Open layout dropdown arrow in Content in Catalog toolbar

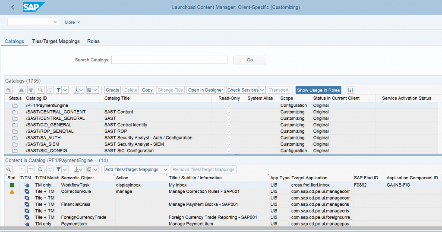click(x=95, y=170)
